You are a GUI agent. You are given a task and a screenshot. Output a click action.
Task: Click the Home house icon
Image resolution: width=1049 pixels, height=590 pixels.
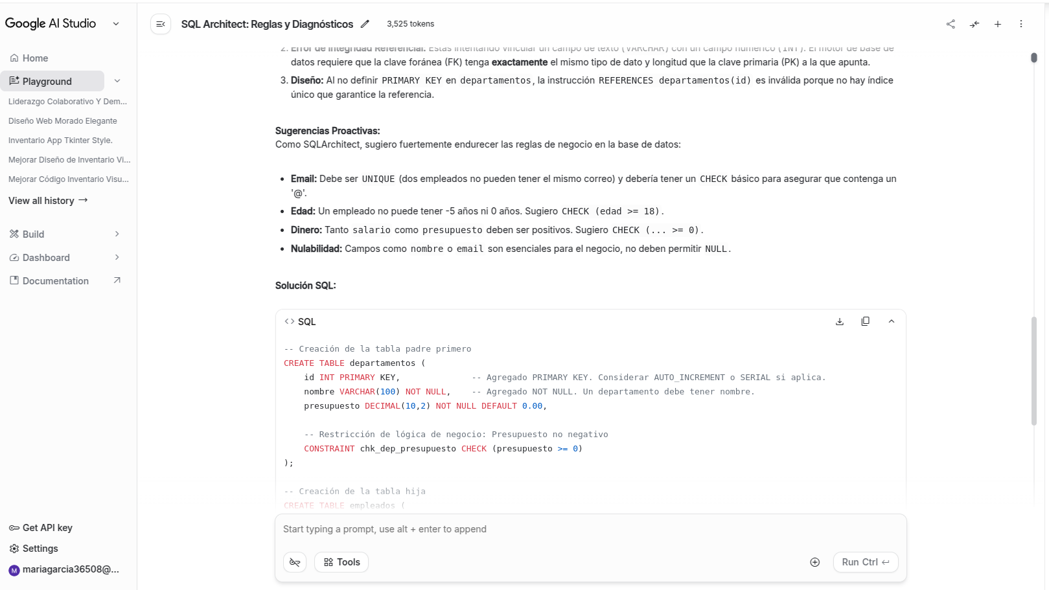click(x=14, y=58)
